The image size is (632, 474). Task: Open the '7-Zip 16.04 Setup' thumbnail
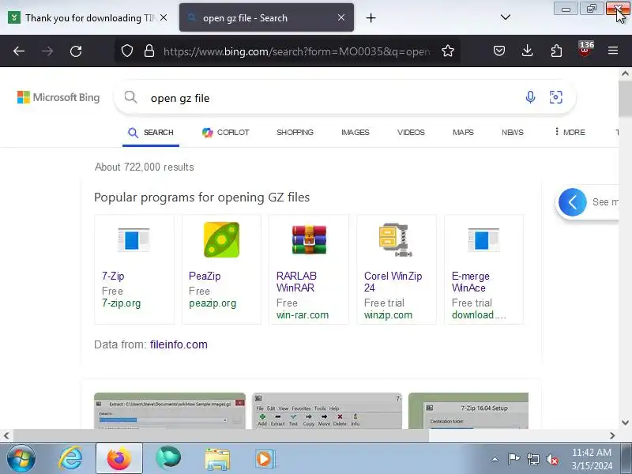468,411
